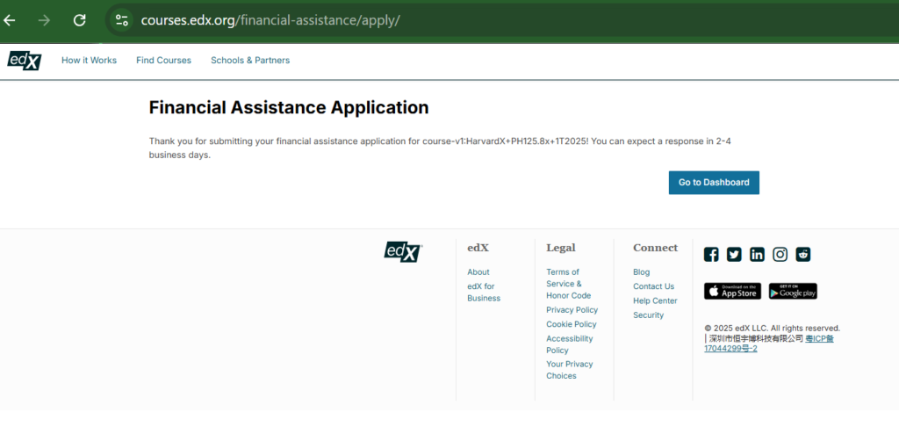Open Find Courses in the header

point(163,61)
